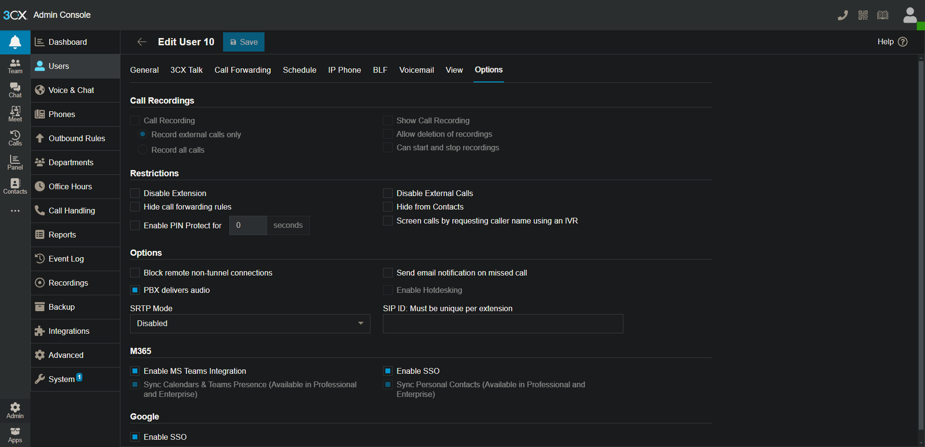The width and height of the screenshot is (925, 447).
Task: Switch to the Call Forwarding tab
Action: point(242,70)
